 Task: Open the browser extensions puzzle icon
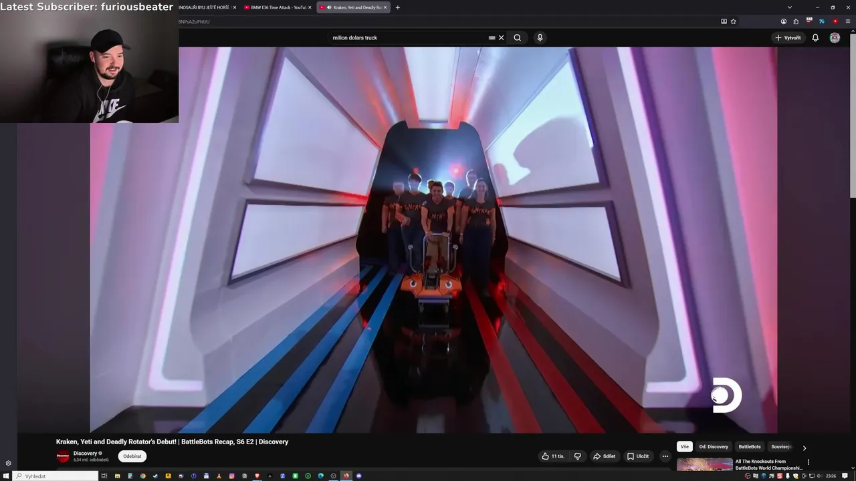coord(796,21)
